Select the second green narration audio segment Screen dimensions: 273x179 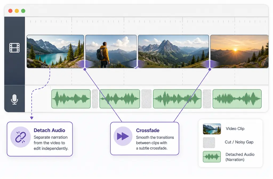pyautogui.click(x=120, y=99)
